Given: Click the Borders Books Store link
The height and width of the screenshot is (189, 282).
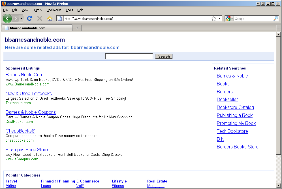Looking at the screenshot, I should (238, 147).
